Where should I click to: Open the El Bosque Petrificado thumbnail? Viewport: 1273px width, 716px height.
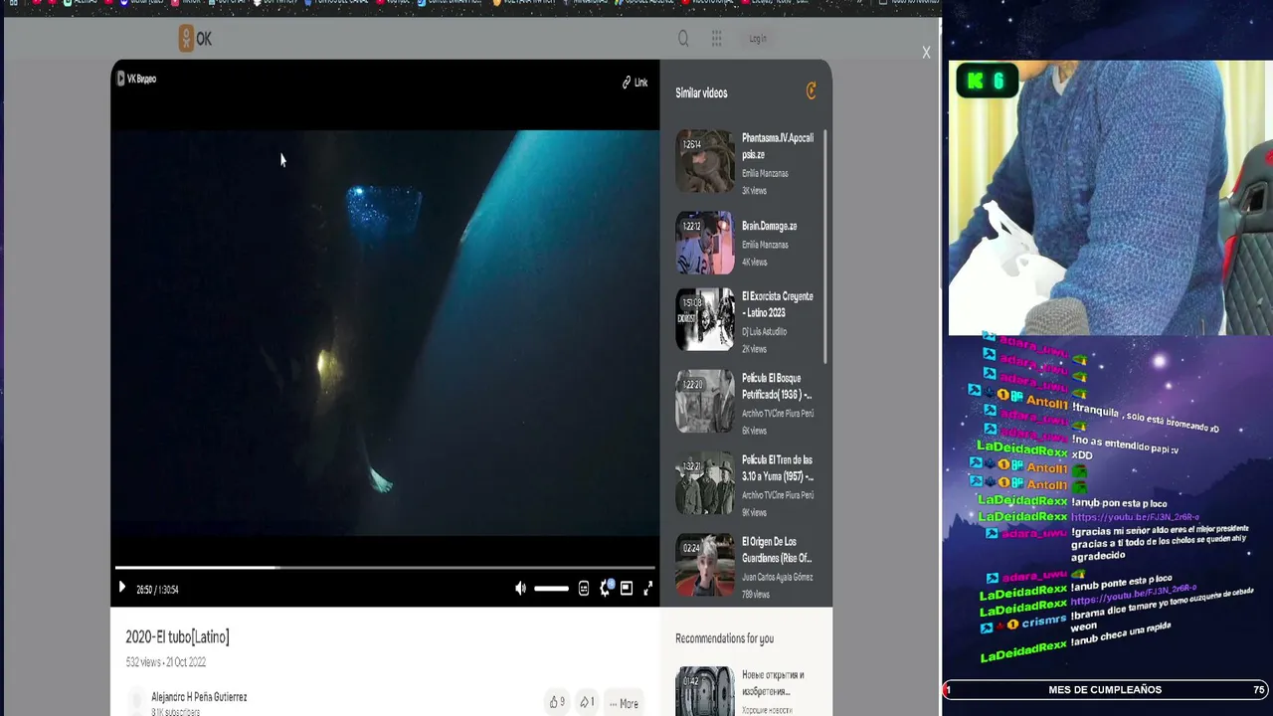pyautogui.click(x=705, y=402)
